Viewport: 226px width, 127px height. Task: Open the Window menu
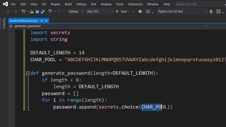(x=153, y=4)
